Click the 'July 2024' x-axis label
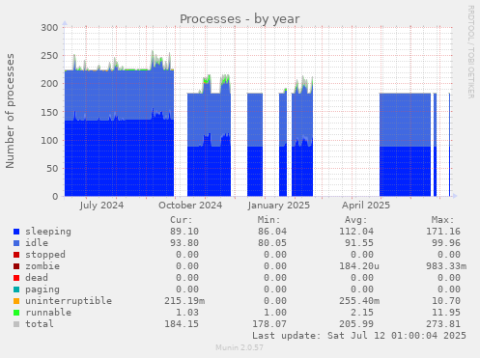 101,206
